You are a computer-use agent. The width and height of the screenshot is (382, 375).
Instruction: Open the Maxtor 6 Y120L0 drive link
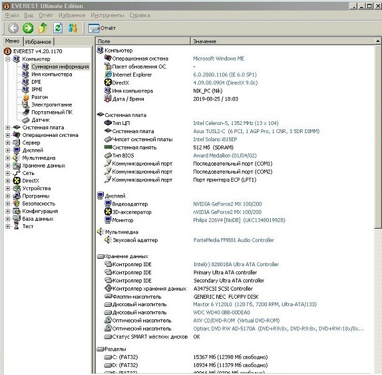[255, 304]
